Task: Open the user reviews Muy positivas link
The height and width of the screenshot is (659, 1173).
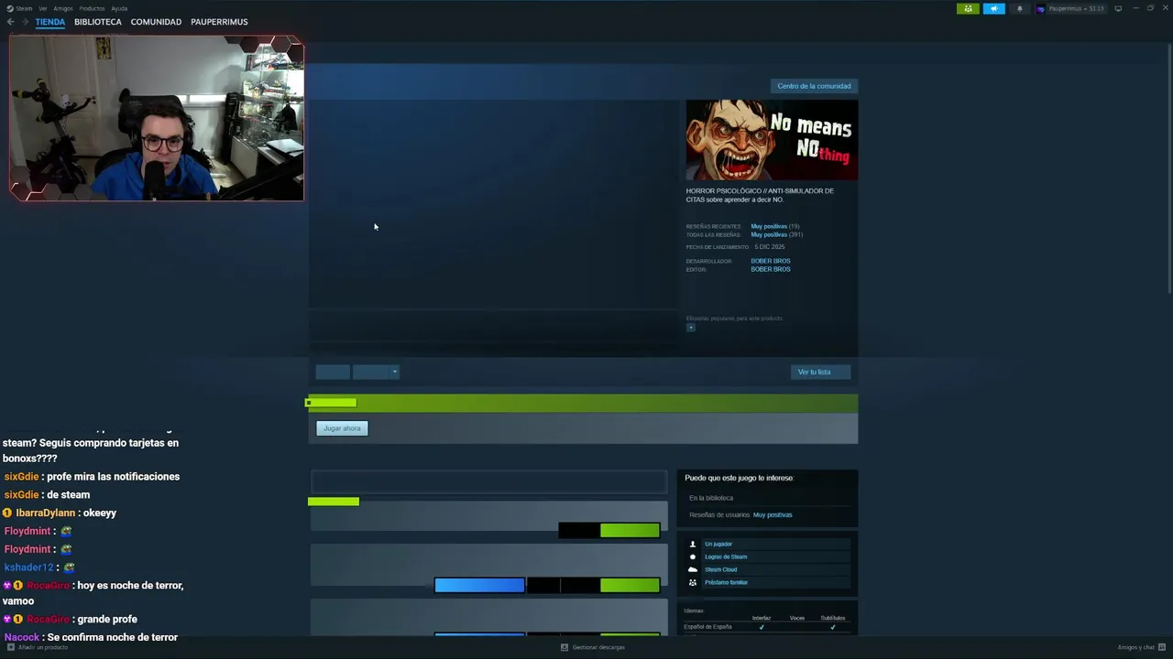Action: tap(773, 514)
